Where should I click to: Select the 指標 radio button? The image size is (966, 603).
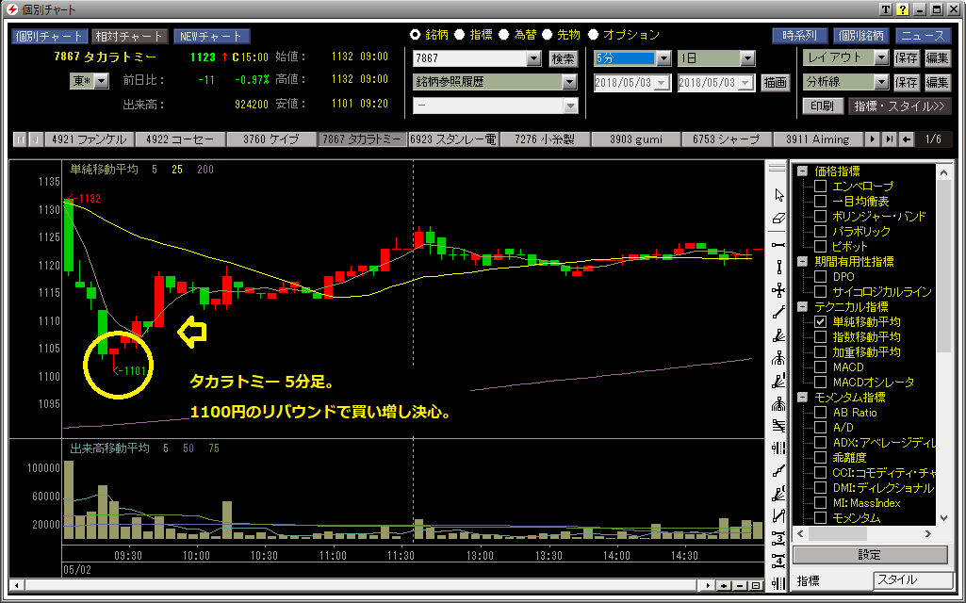[x=460, y=35]
